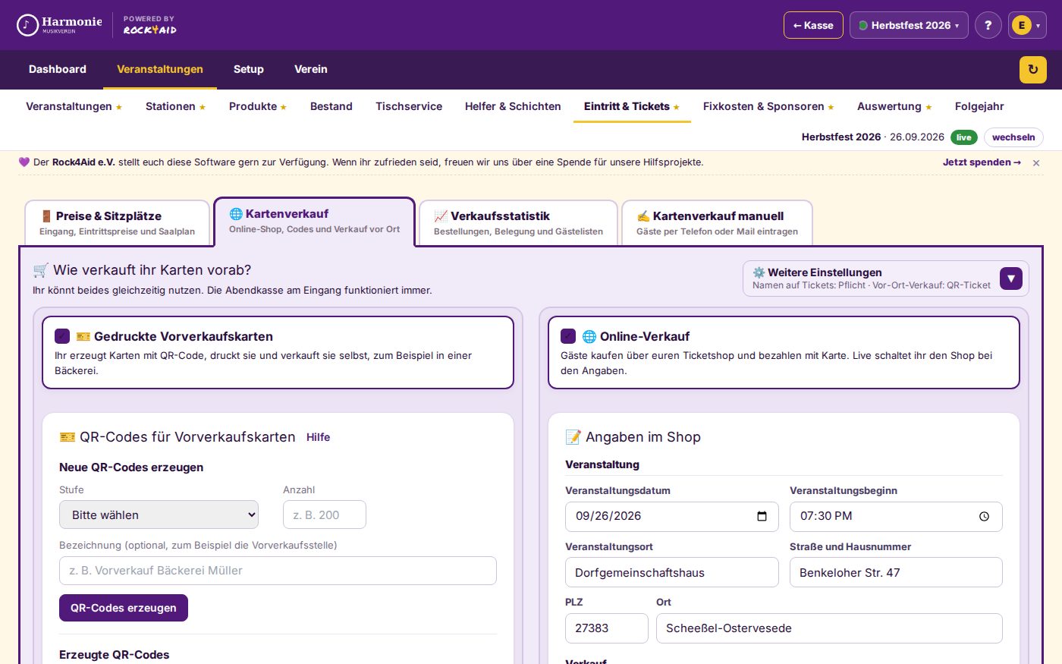The image size is (1062, 664).
Task: Open Stationen sub-navigation
Action: pos(175,106)
